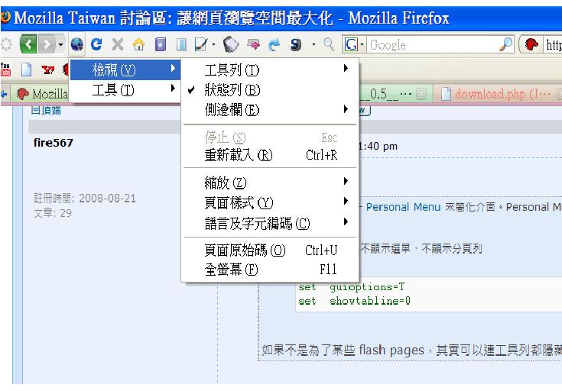This screenshot has width=562, height=391.
Task: Open dropdown next to the pencil icon
Action: point(213,45)
